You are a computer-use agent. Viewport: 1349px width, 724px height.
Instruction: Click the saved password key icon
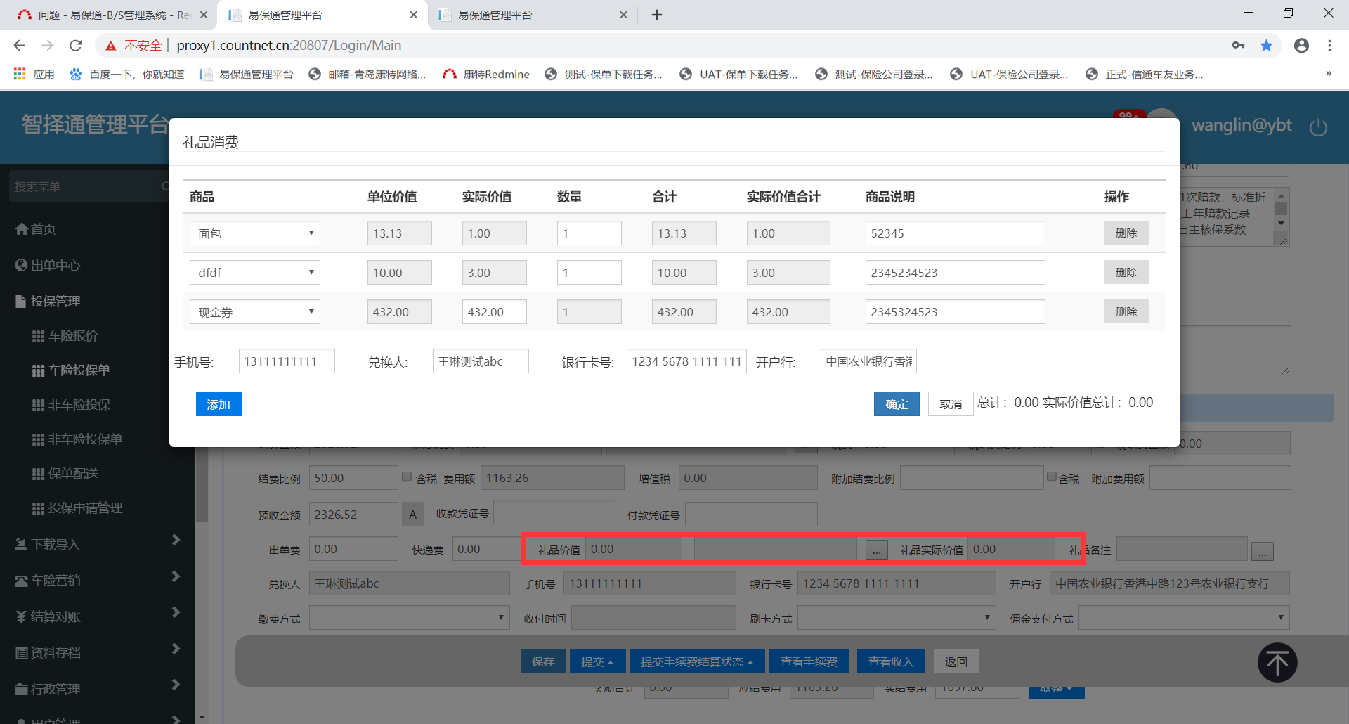click(x=1238, y=46)
